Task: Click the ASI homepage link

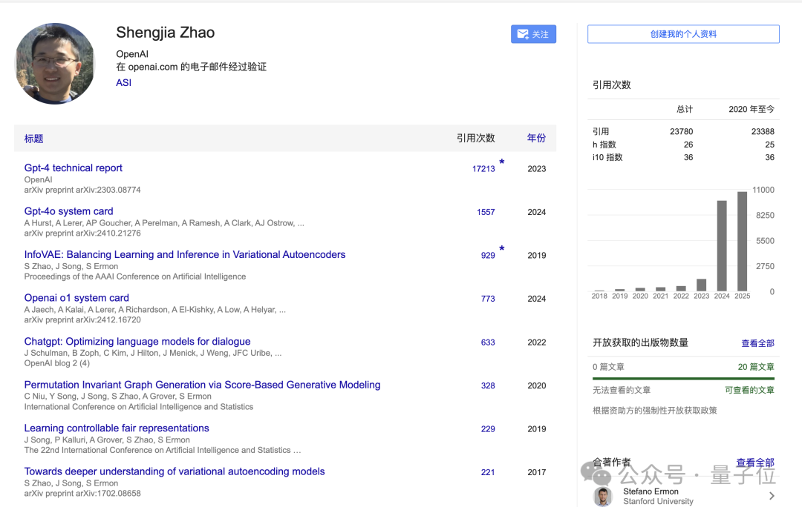Action: coord(123,82)
